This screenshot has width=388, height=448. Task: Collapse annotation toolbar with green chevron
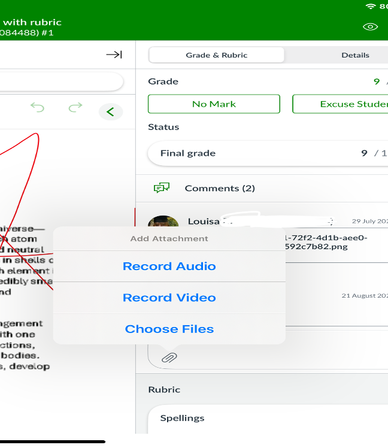[x=110, y=111]
